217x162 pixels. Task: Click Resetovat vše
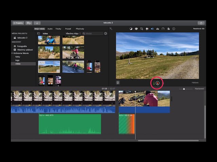tap(199, 29)
